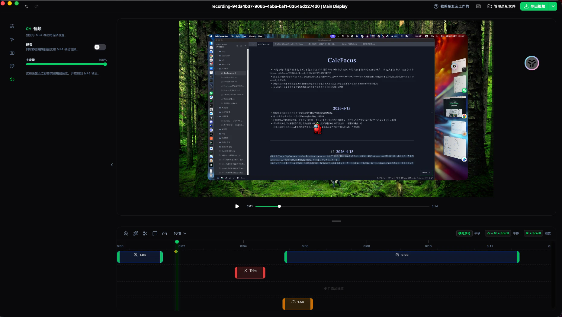Open 裁剪是怎么工作的 help link
The width and height of the screenshot is (562, 317).
pyautogui.click(x=451, y=6)
